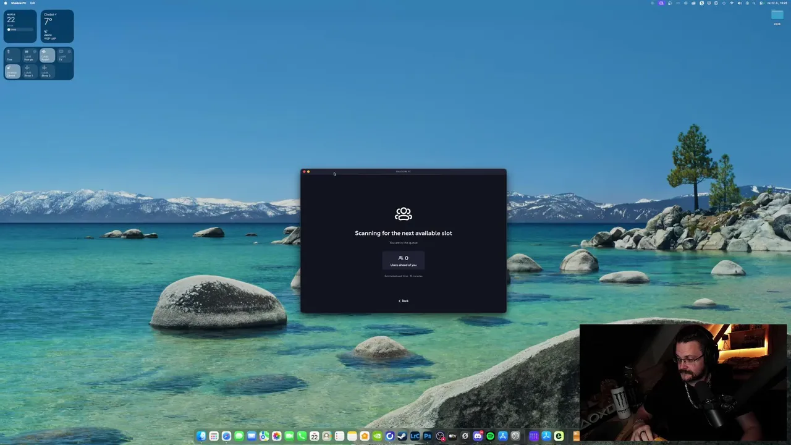The width and height of the screenshot is (791, 445).
Task: Click the volume icon in the menu bar
Action: pos(740,3)
